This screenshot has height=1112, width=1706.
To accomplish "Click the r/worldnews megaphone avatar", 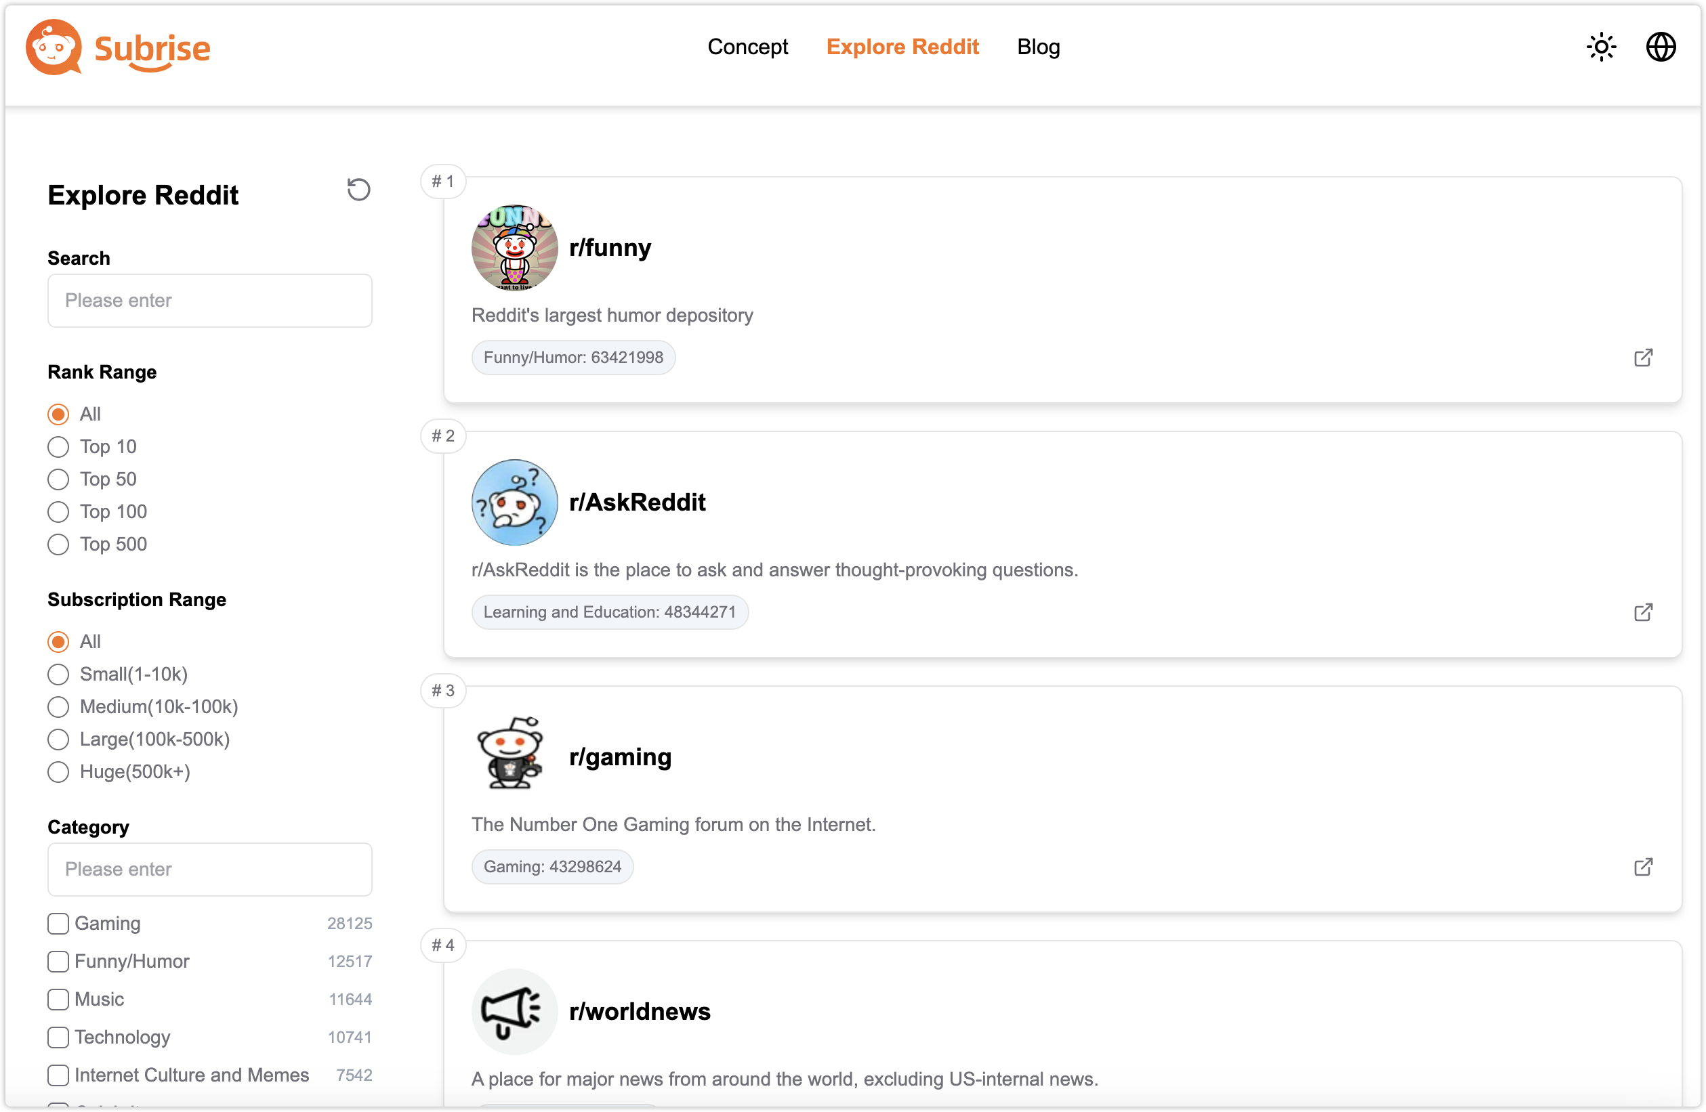I will point(514,1012).
